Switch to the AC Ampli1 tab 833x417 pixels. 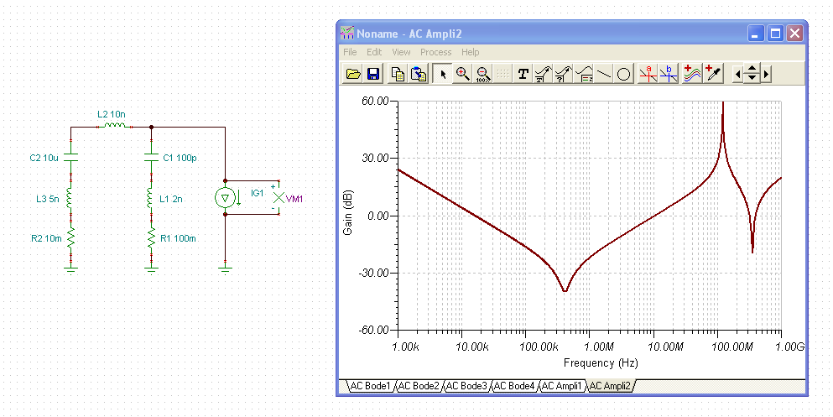pyautogui.click(x=563, y=386)
